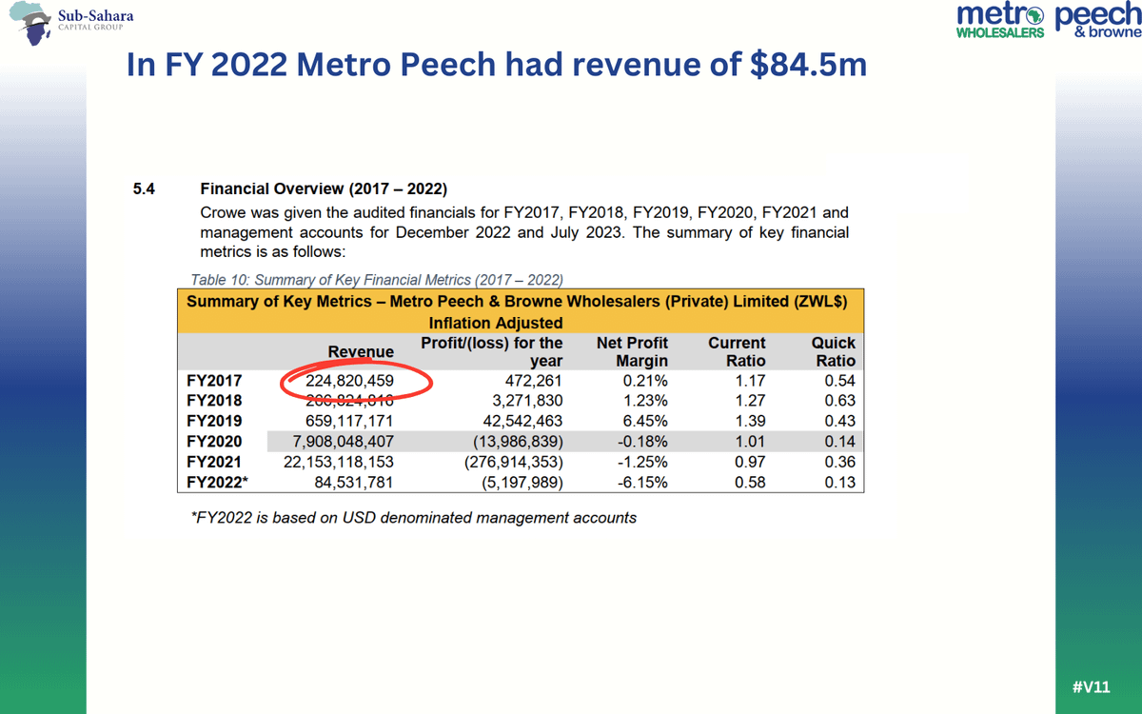1142x714 pixels.
Task: Select the Net Profit Margin column header
Action: pyautogui.click(x=632, y=351)
